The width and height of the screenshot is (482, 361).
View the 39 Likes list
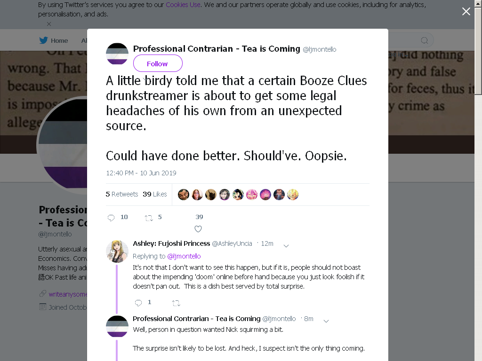pos(154,194)
